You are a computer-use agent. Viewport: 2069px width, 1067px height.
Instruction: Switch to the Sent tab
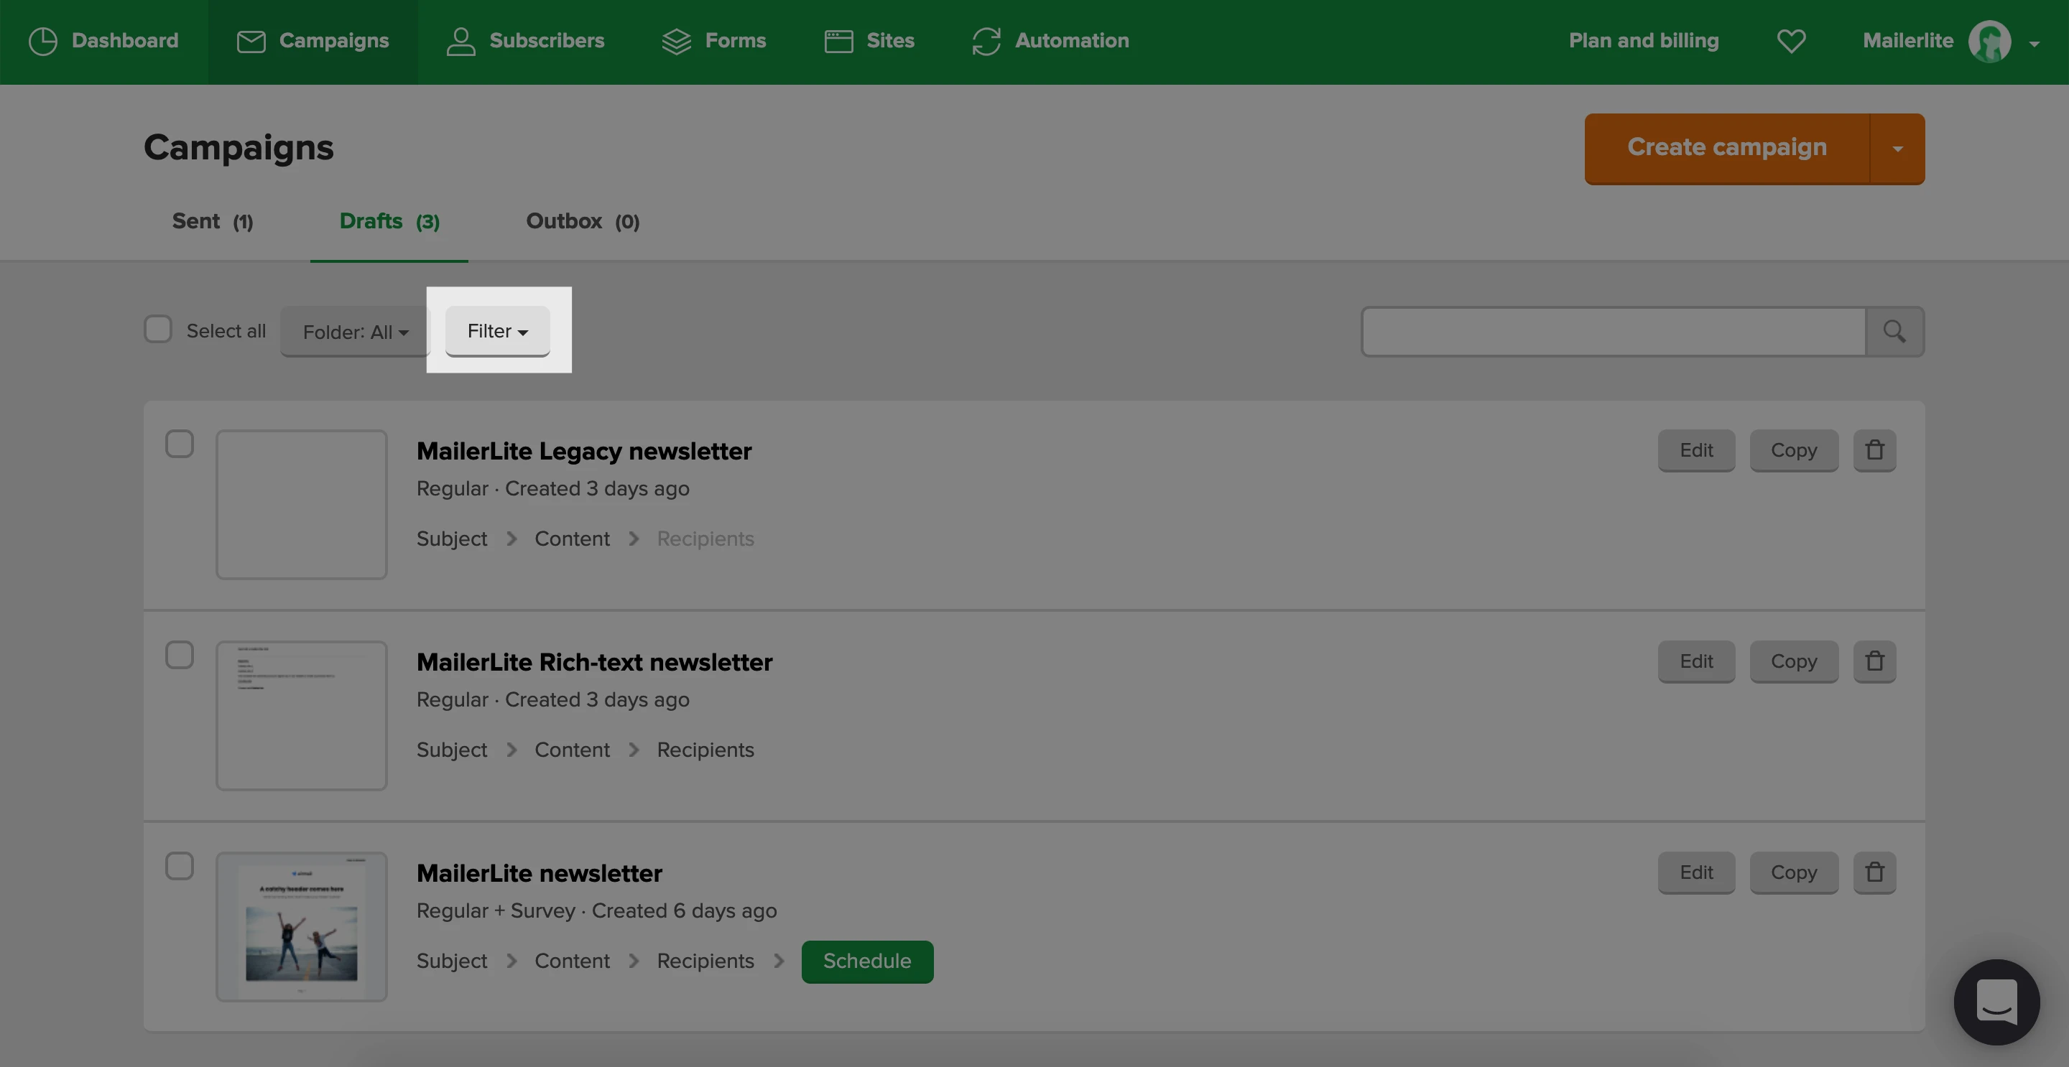coord(212,222)
